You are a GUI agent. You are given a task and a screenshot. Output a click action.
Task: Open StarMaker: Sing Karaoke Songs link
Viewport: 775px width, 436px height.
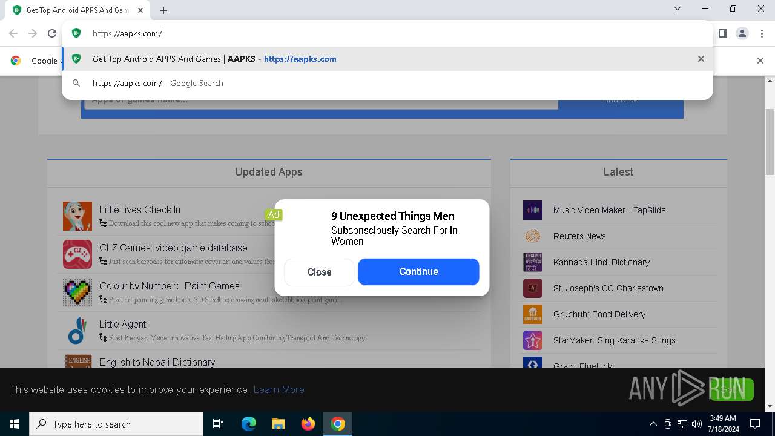(x=614, y=340)
